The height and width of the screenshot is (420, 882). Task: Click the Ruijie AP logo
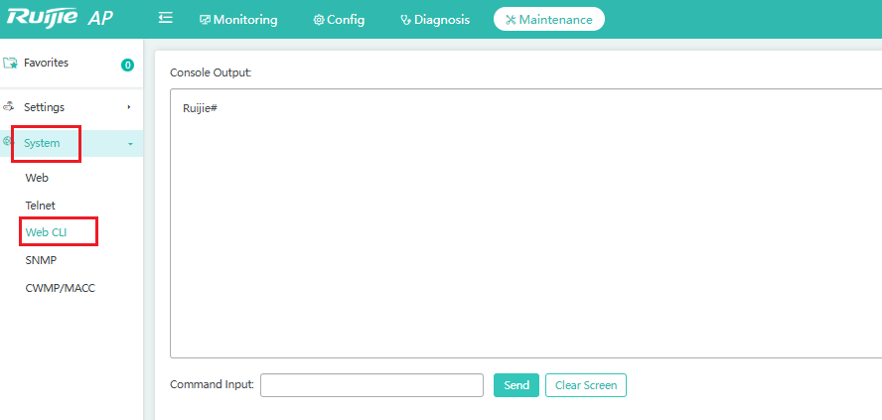[59, 17]
